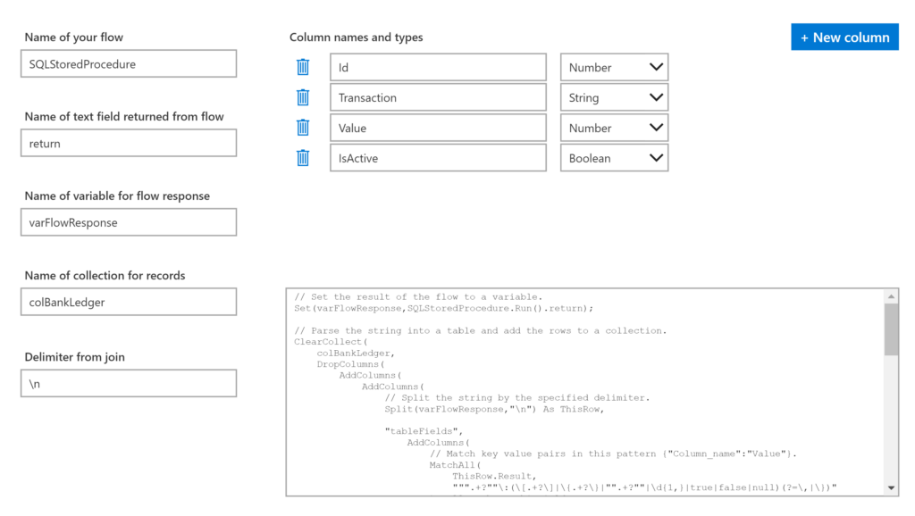Select the varFlowResponse variable name field
Screen dimensions: 915x516
click(129, 222)
